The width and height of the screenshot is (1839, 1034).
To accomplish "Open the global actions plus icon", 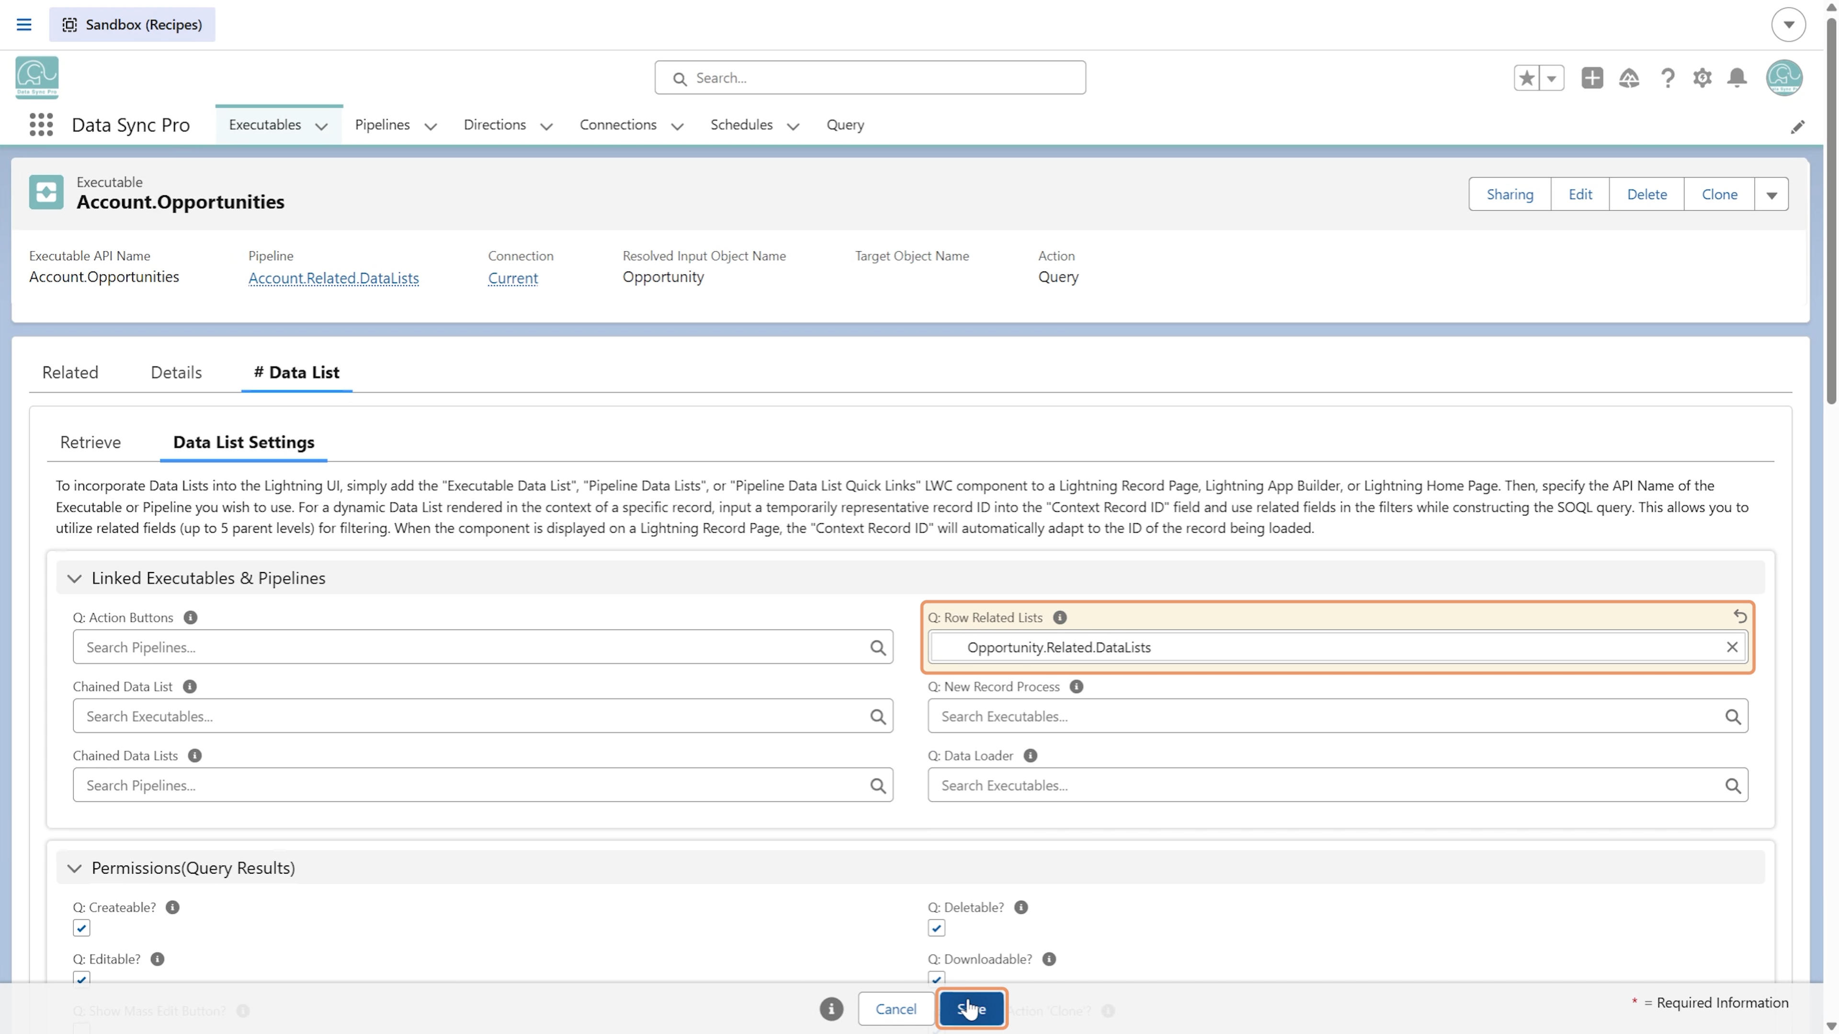I will coord(1592,78).
